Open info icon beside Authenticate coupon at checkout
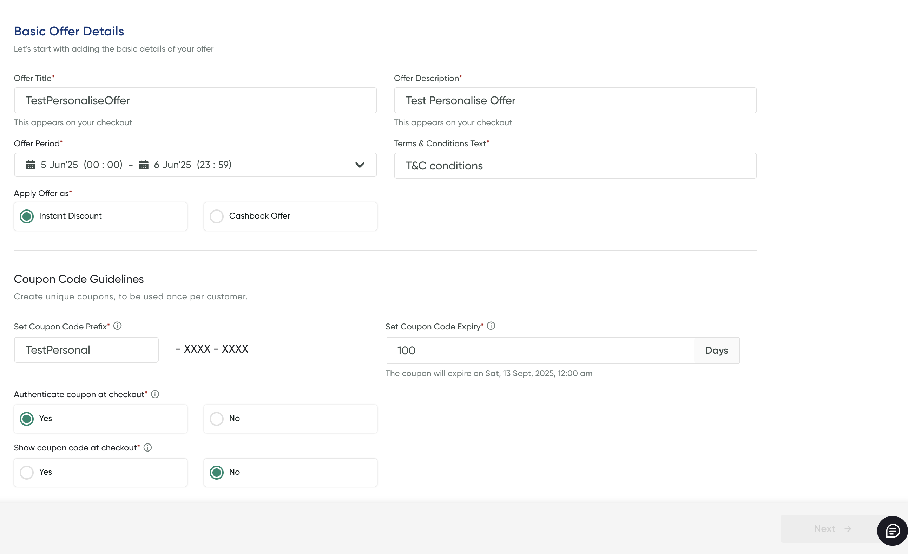 [155, 394]
